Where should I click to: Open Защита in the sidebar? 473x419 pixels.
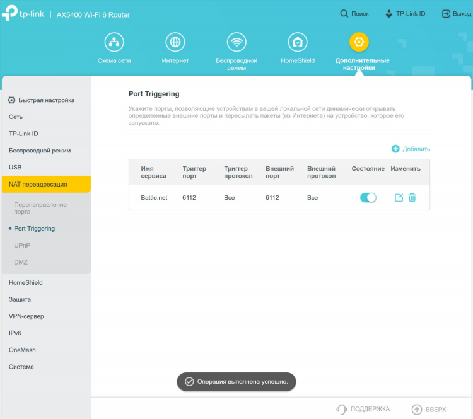coord(20,299)
